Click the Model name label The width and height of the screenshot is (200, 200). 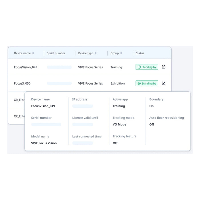tap(40, 136)
